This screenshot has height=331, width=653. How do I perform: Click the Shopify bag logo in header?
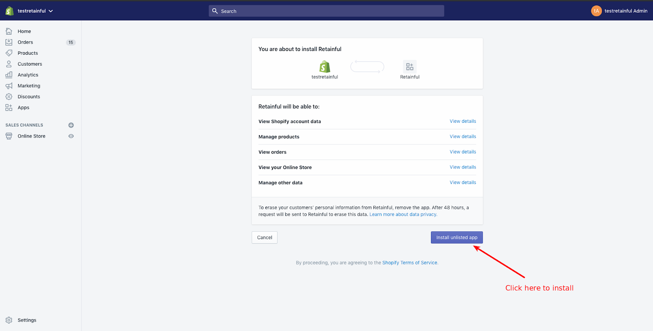[x=9, y=11]
